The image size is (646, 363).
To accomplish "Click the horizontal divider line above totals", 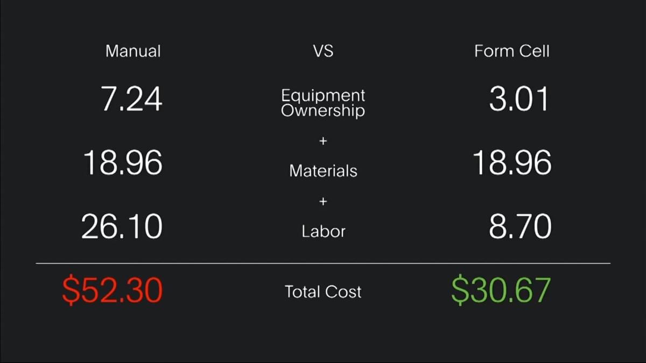I will point(323,264).
